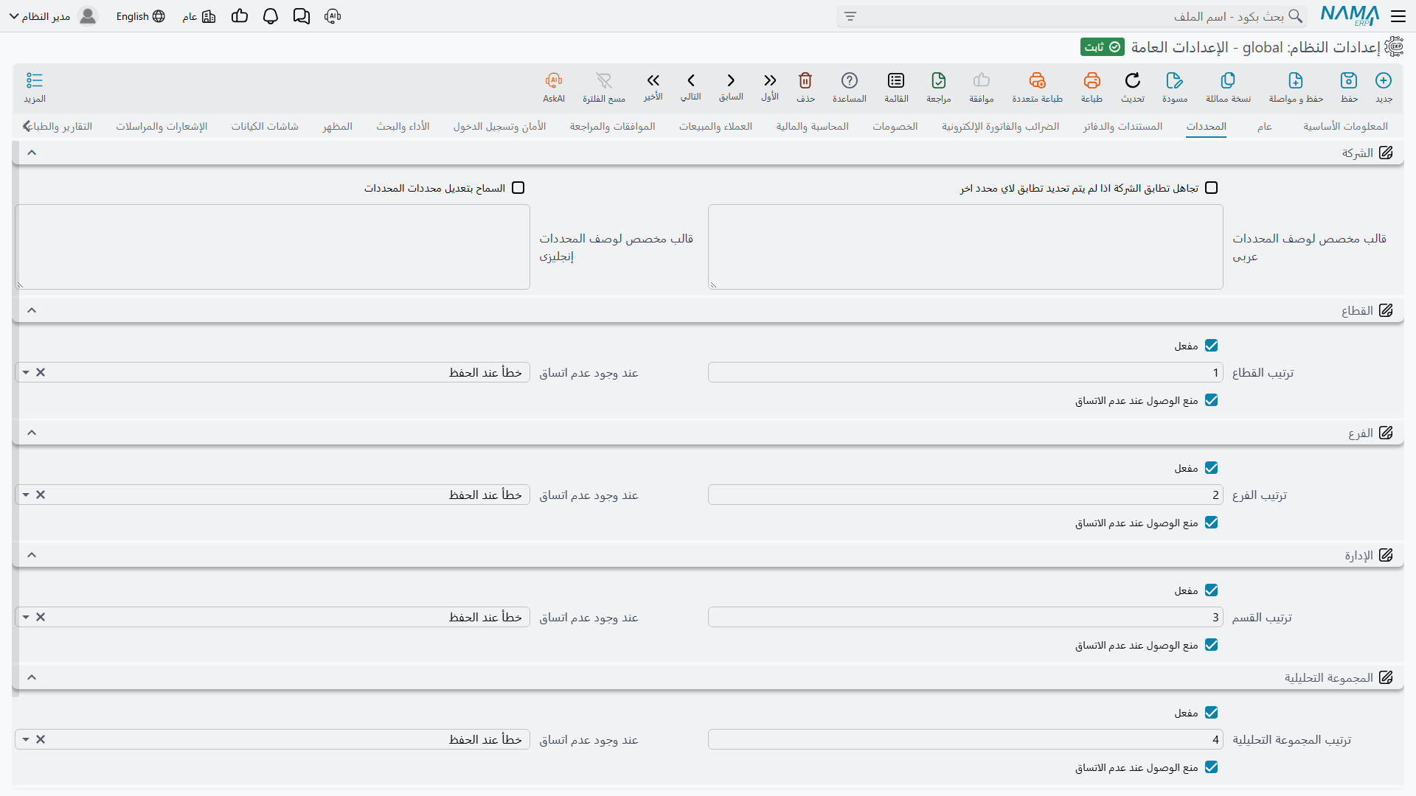The height and width of the screenshot is (796, 1416).
Task: Go to الأخير (Last) record
Action: point(653,80)
